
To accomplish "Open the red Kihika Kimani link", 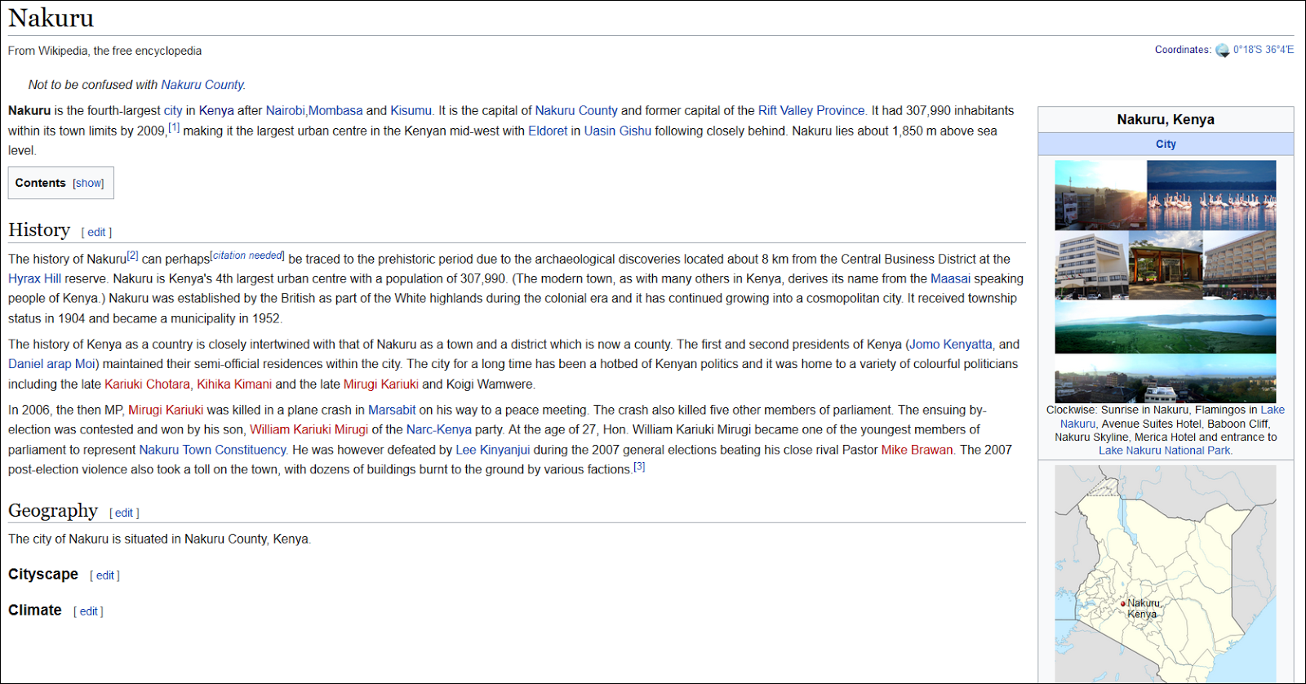I will pos(234,384).
